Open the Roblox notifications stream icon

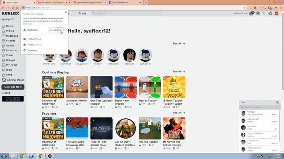coord(252,13)
